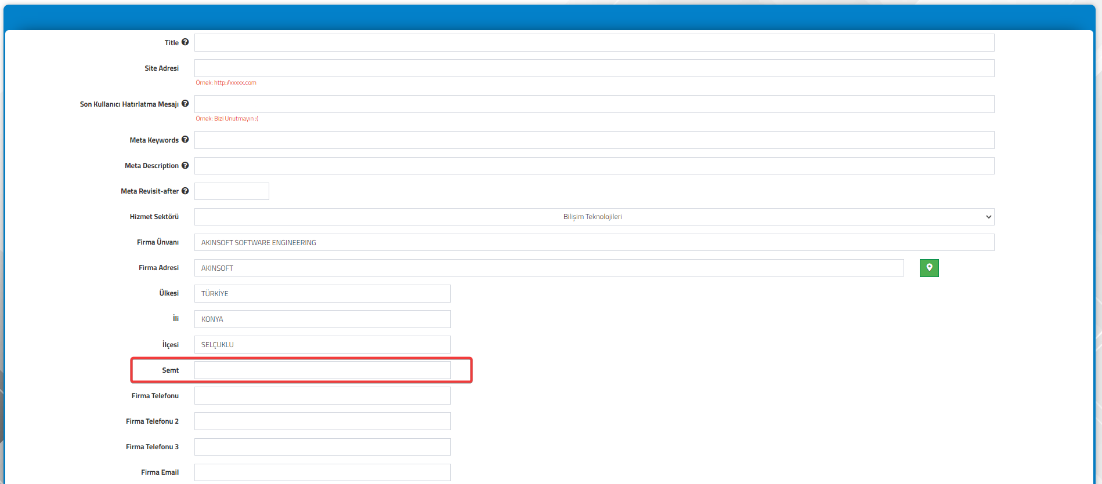Click the Firma Adresi input field
Viewport: 1102px width, 484px height.
(549, 268)
